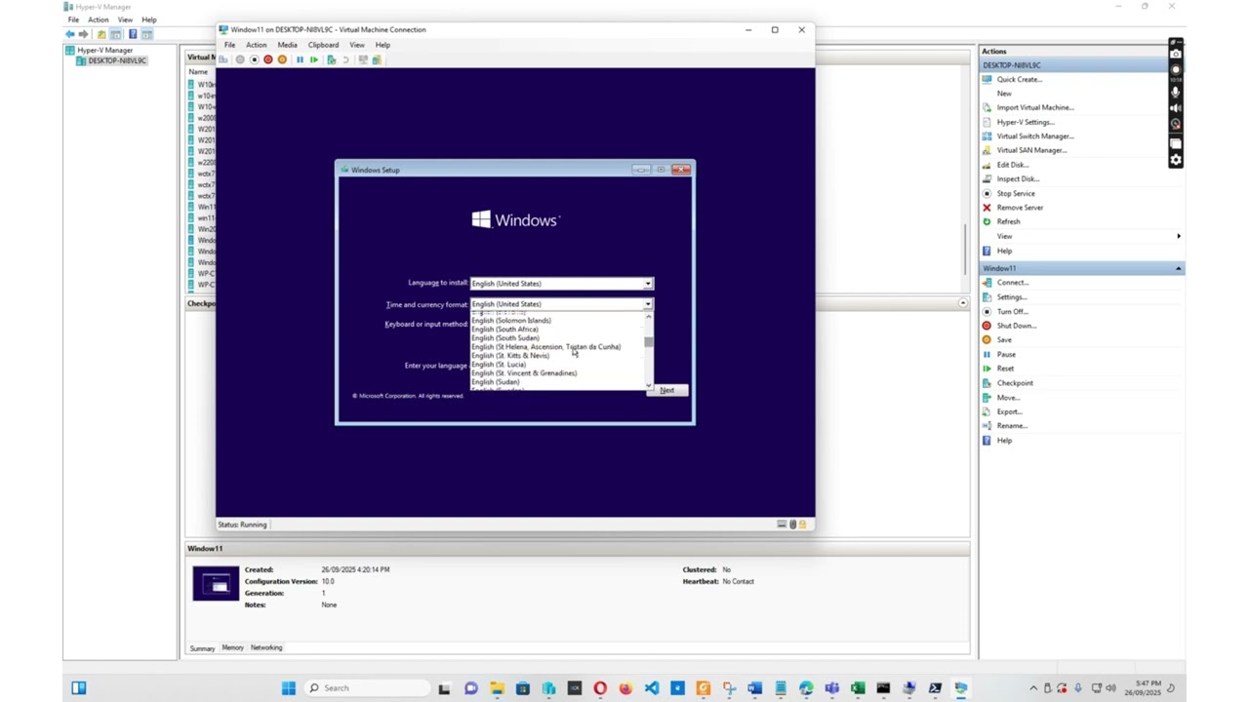This screenshot has width=1249, height=702.
Task: Click Stop Service action
Action: 1016,193
